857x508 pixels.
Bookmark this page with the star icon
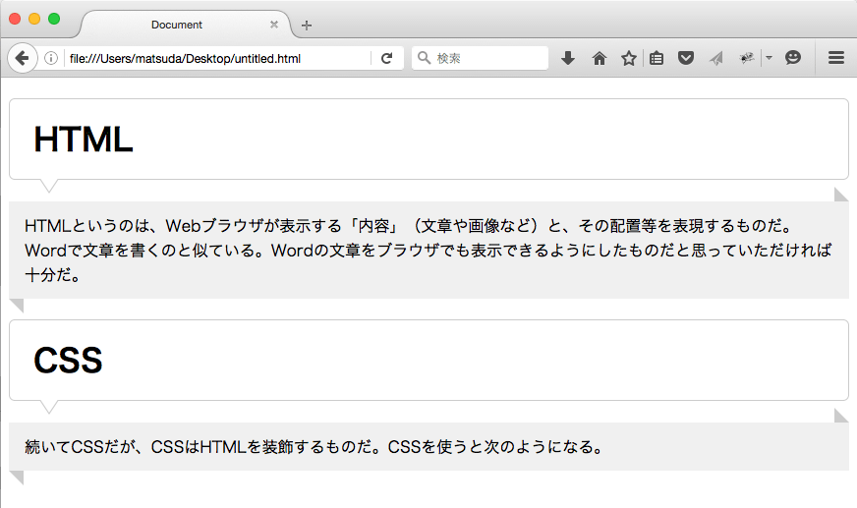(628, 59)
